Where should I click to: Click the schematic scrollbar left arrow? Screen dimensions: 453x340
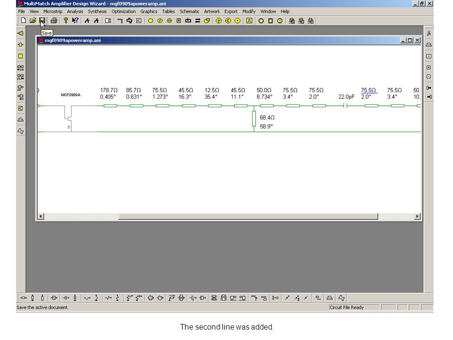coord(41,216)
